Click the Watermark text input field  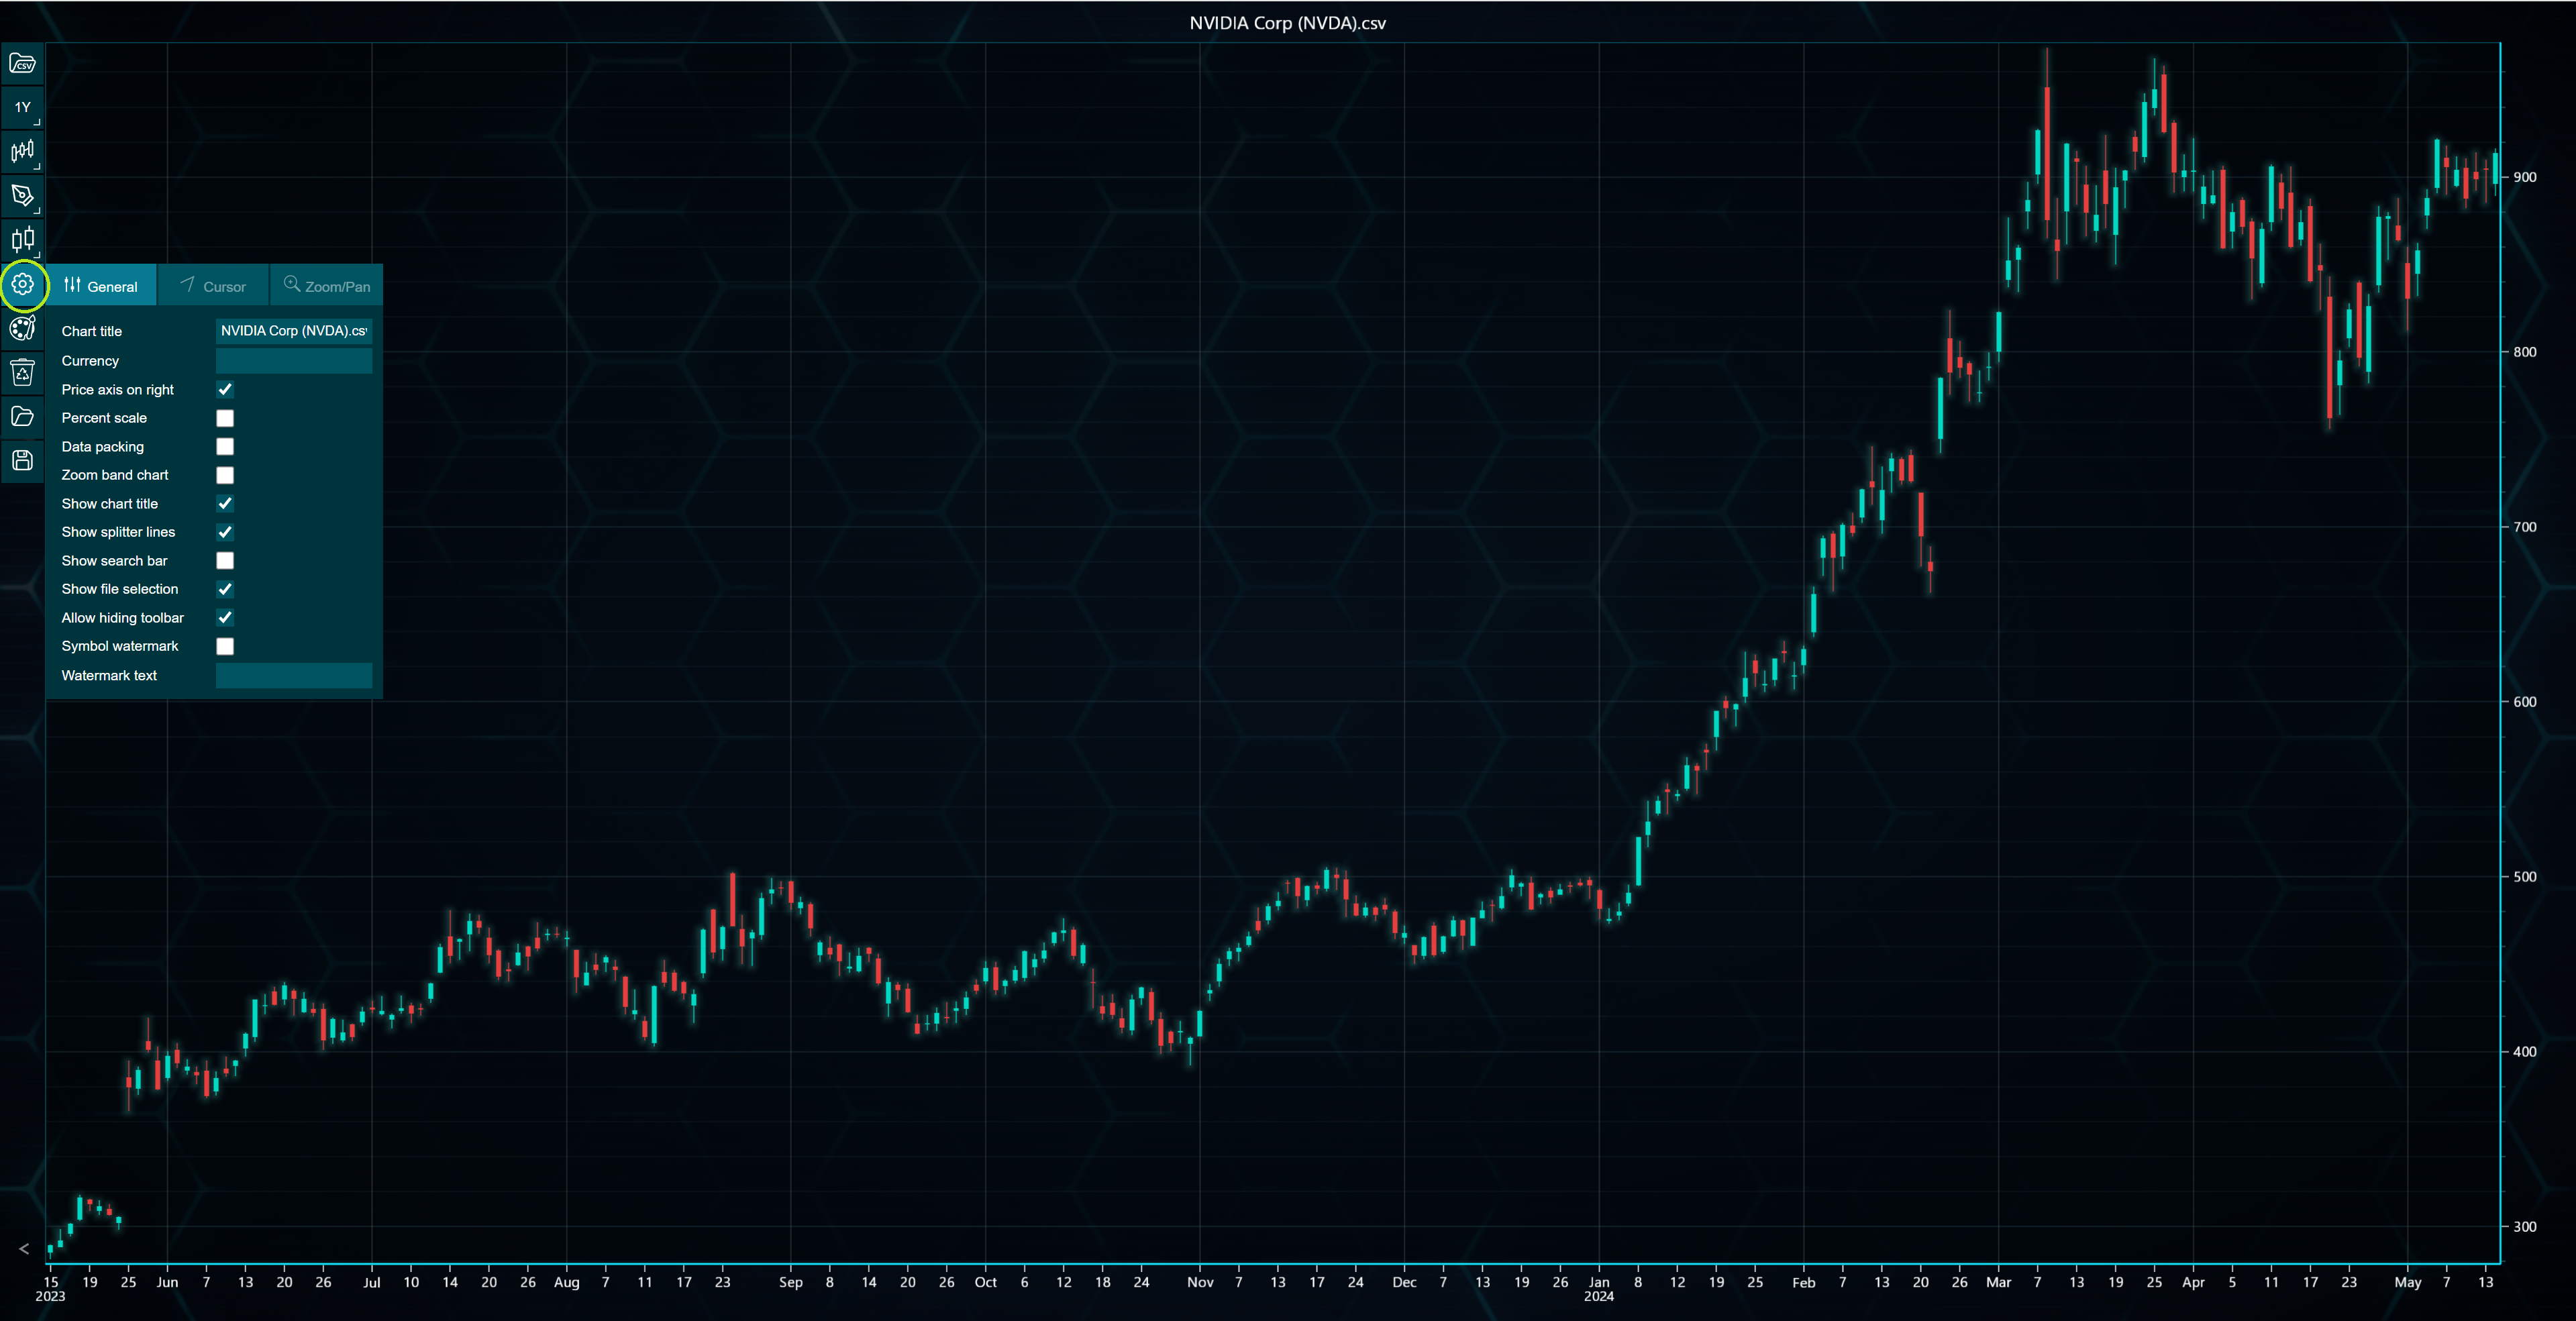294,676
